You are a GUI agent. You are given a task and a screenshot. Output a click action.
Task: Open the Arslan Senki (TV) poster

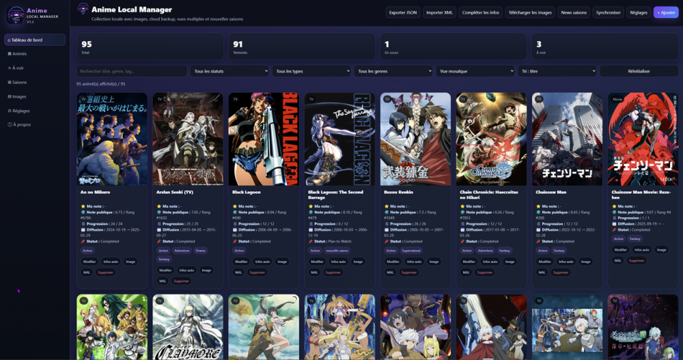point(188,139)
